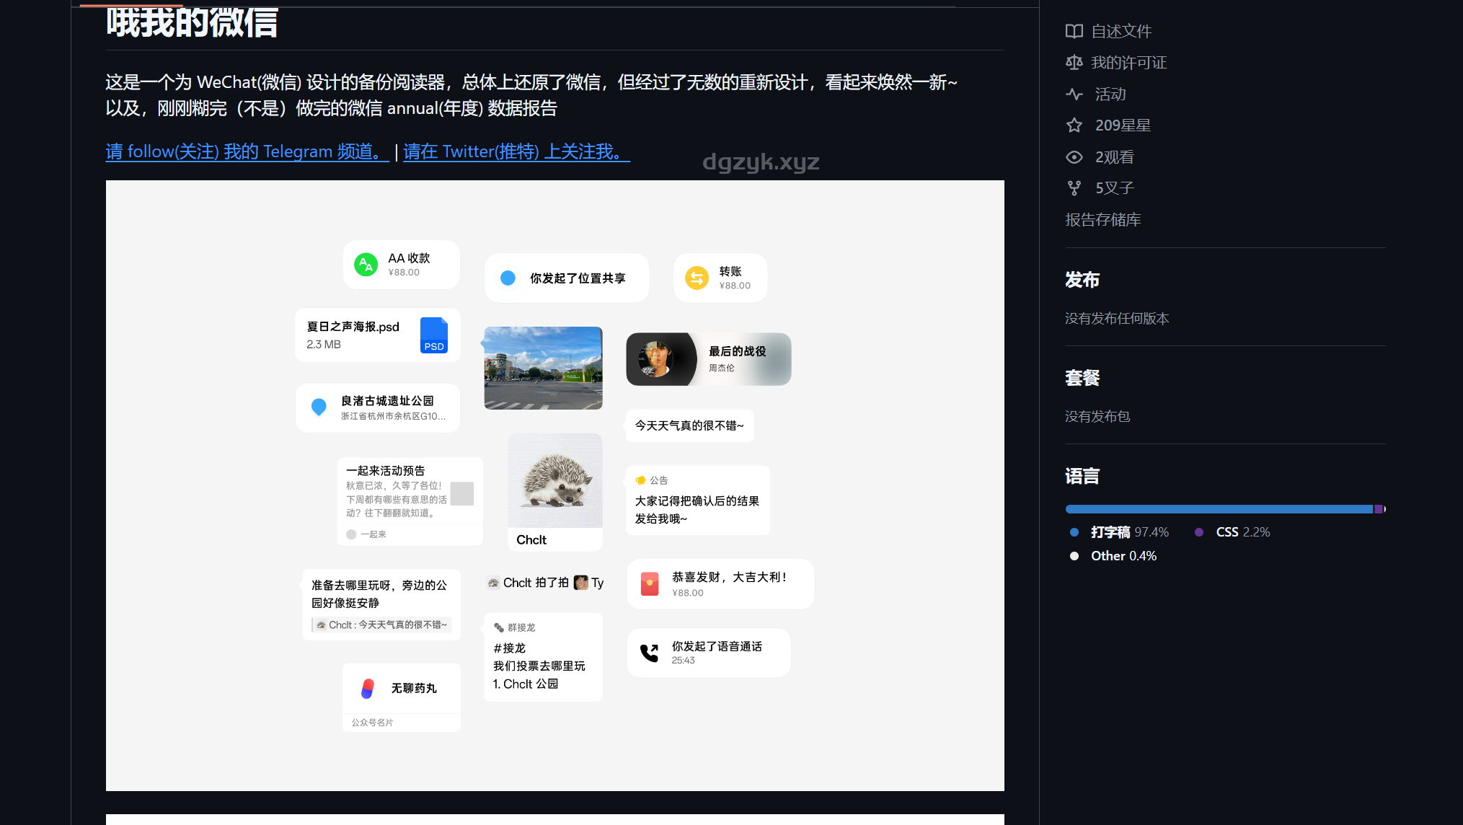The image size is (1463, 825).
Task: Click the yellow 转账 transfer icon
Action: pos(697,278)
